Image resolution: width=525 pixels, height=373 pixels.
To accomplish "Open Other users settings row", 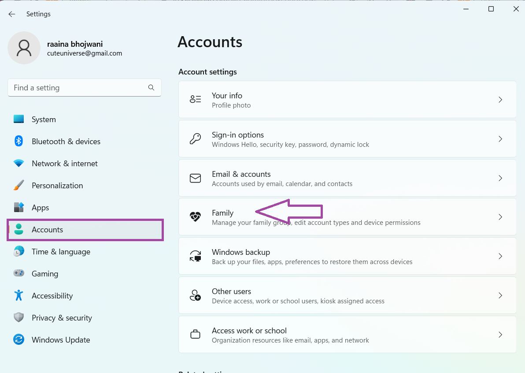I will tap(347, 295).
